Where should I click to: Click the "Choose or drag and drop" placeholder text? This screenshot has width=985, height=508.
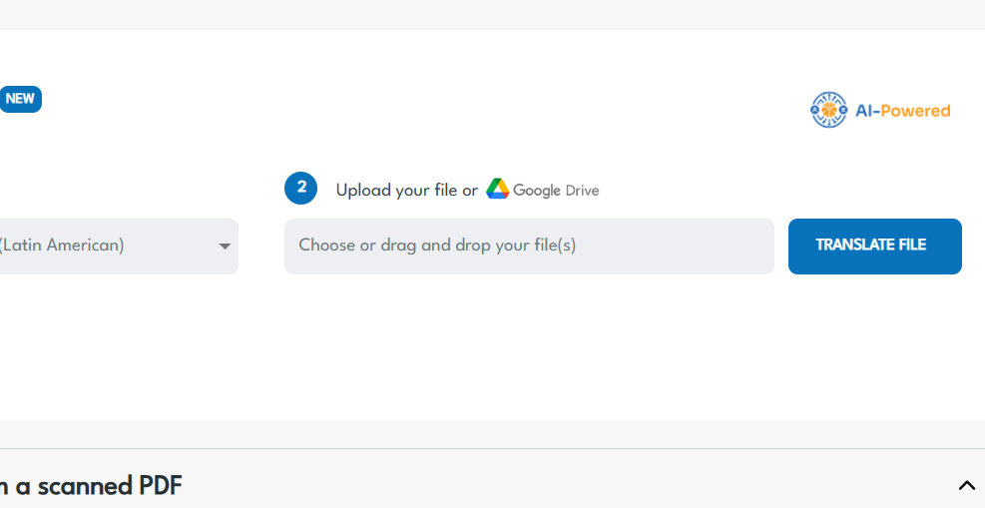437,246
